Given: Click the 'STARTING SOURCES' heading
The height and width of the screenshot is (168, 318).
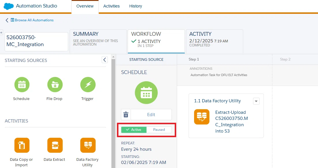Looking at the screenshot, I should tap(26, 60).
